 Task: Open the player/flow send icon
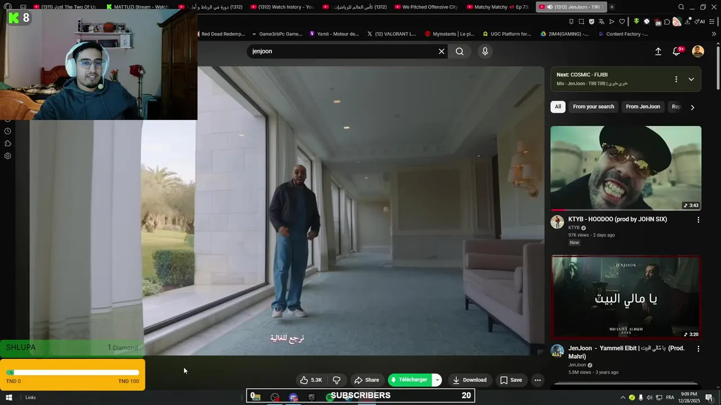(x=612, y=21)
